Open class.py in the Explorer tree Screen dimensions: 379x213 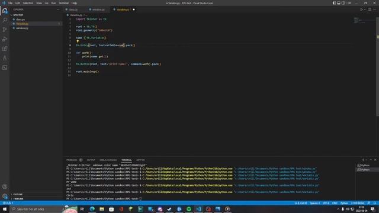click(20, 20)
